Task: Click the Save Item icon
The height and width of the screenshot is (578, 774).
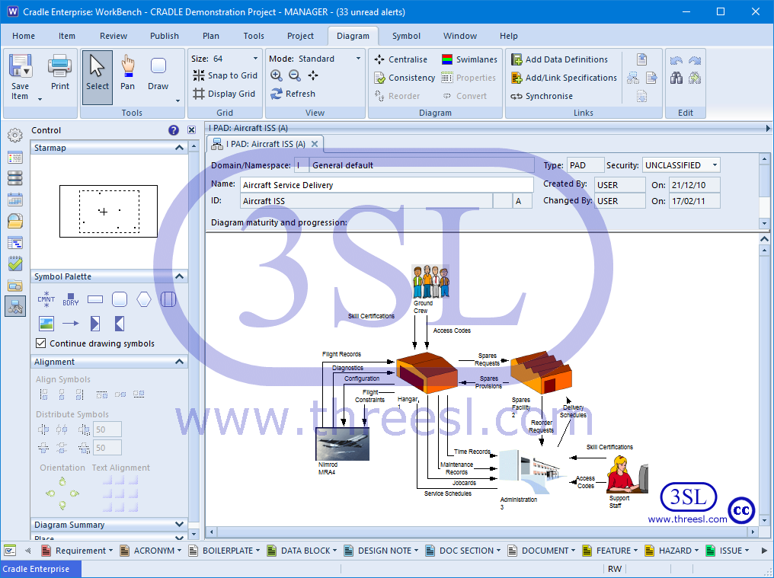Action: coord(21,65)
